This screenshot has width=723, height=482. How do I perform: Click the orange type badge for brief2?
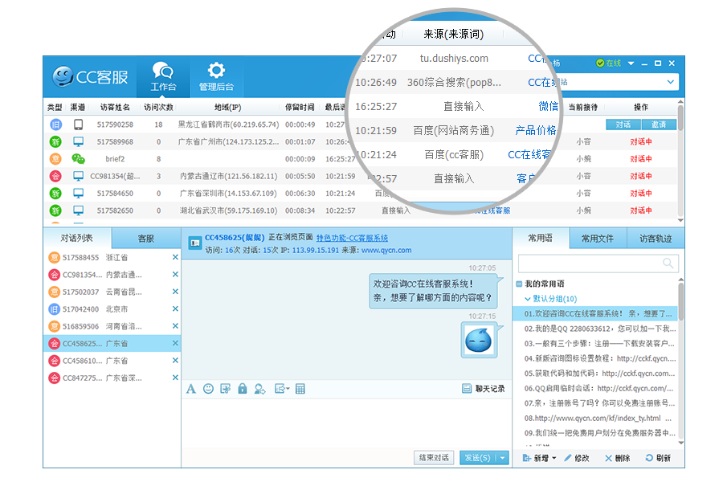click(x=55, y=159)
